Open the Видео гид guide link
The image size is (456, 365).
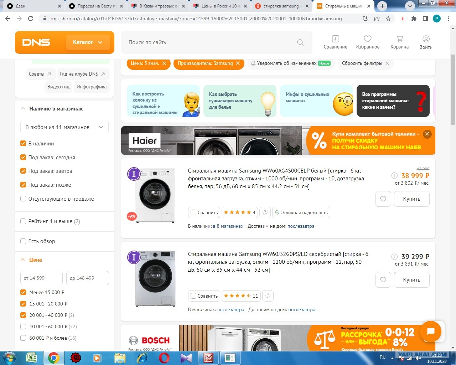58,87
